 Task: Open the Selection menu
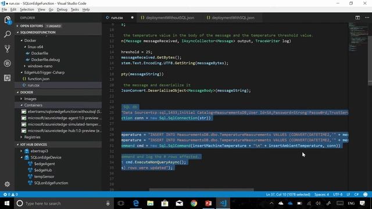(27, 9)
